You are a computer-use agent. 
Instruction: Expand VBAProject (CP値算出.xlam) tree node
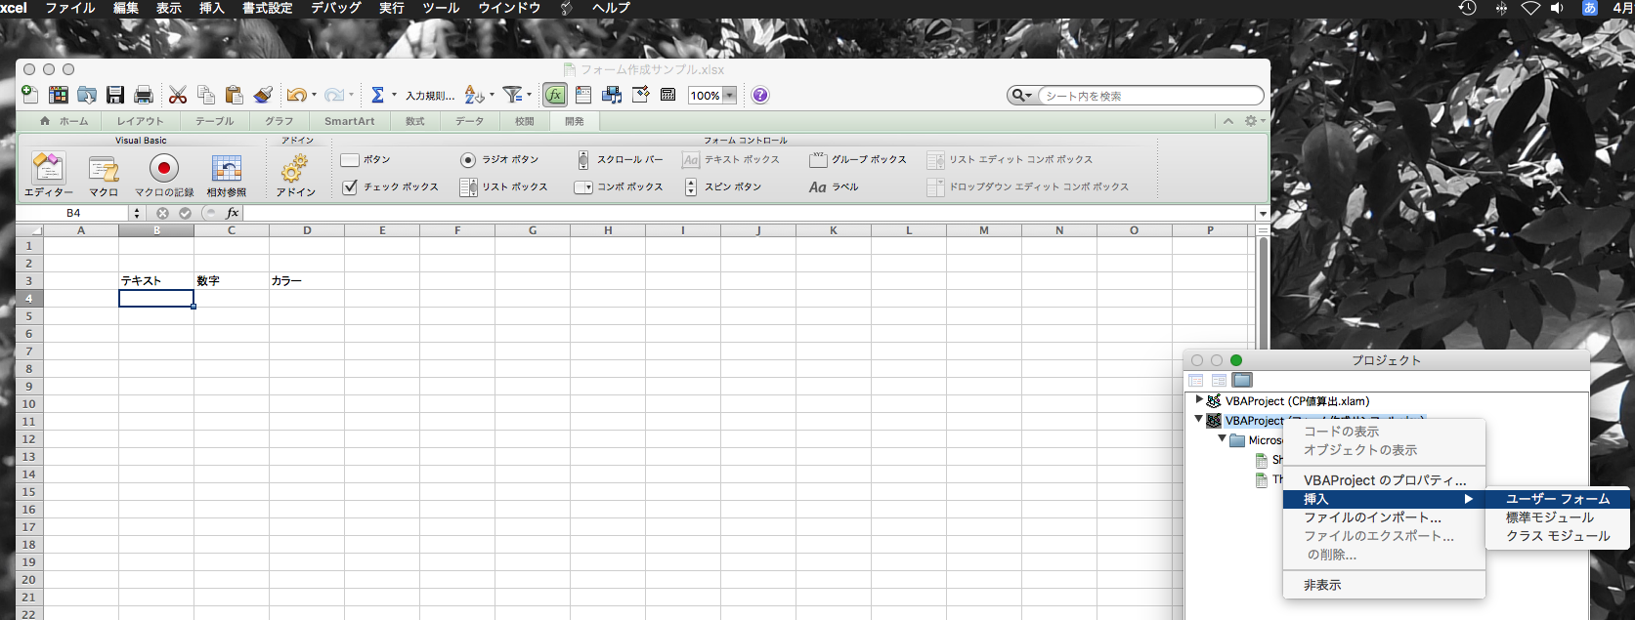coord(1199,400)
